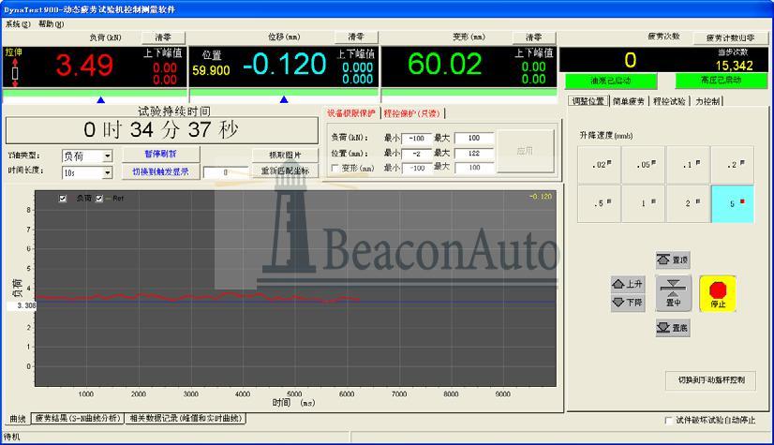Click the 暂停刷新 button
Viewport: 774px width, 445px height.
point(159,154)
